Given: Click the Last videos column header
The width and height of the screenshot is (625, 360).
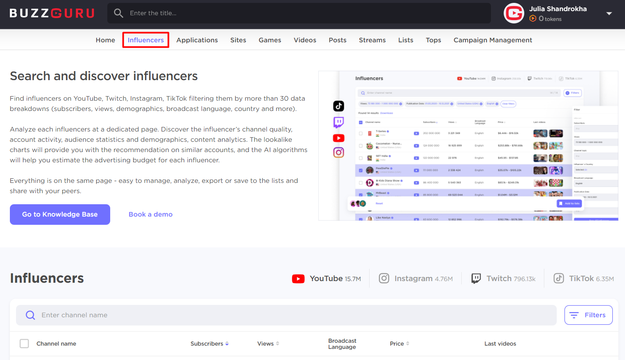Looking at the screenshot, I should [x=500, y=344].
